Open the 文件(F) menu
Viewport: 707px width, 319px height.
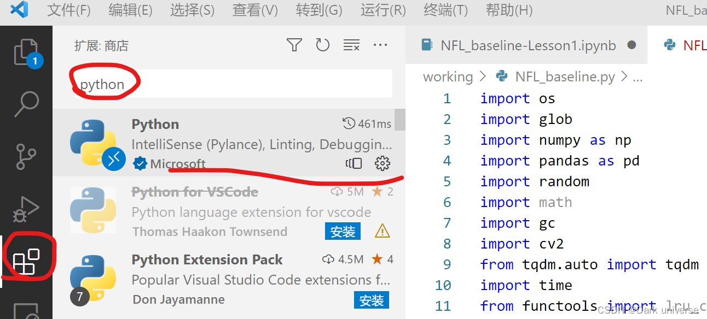[68, 10]
